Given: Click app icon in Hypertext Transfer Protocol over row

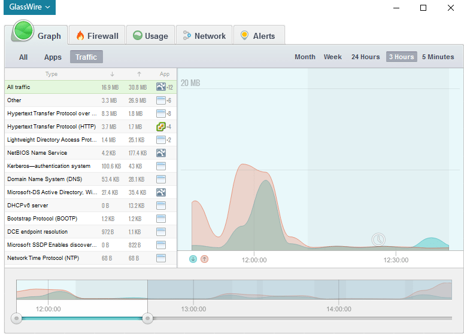Looking at the screenshot, I should coord(161,114).
